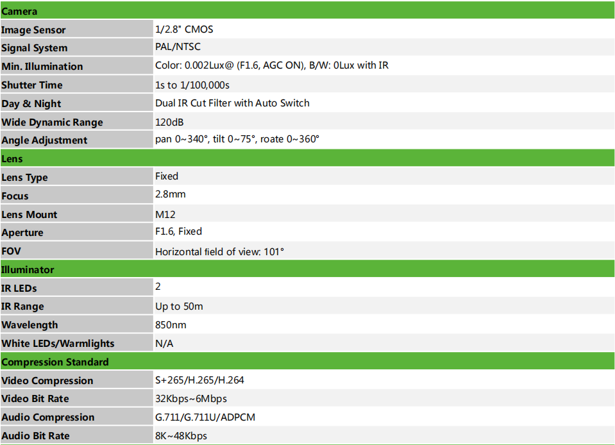Click the Camera section header

pyautogui.click(x=308, y=11)
